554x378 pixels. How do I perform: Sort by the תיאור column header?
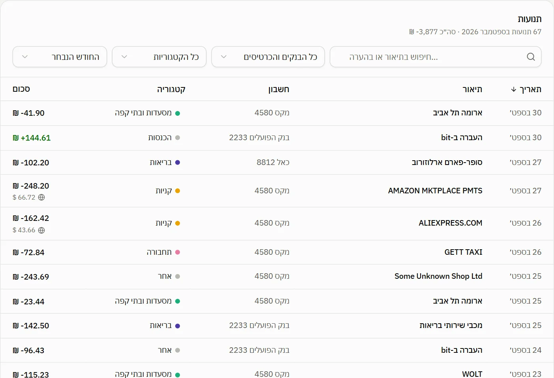(472, 89)
